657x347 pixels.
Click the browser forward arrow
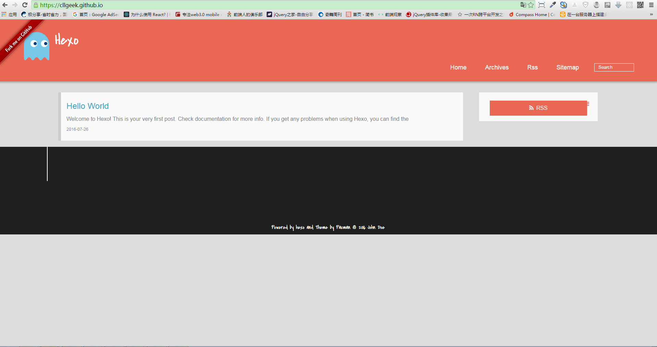15,5
